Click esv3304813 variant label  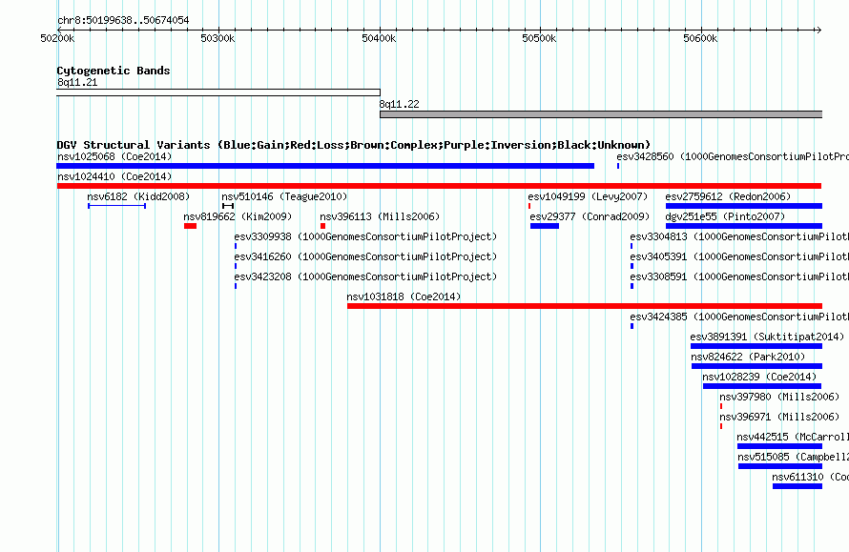click(x=739, y=236)
